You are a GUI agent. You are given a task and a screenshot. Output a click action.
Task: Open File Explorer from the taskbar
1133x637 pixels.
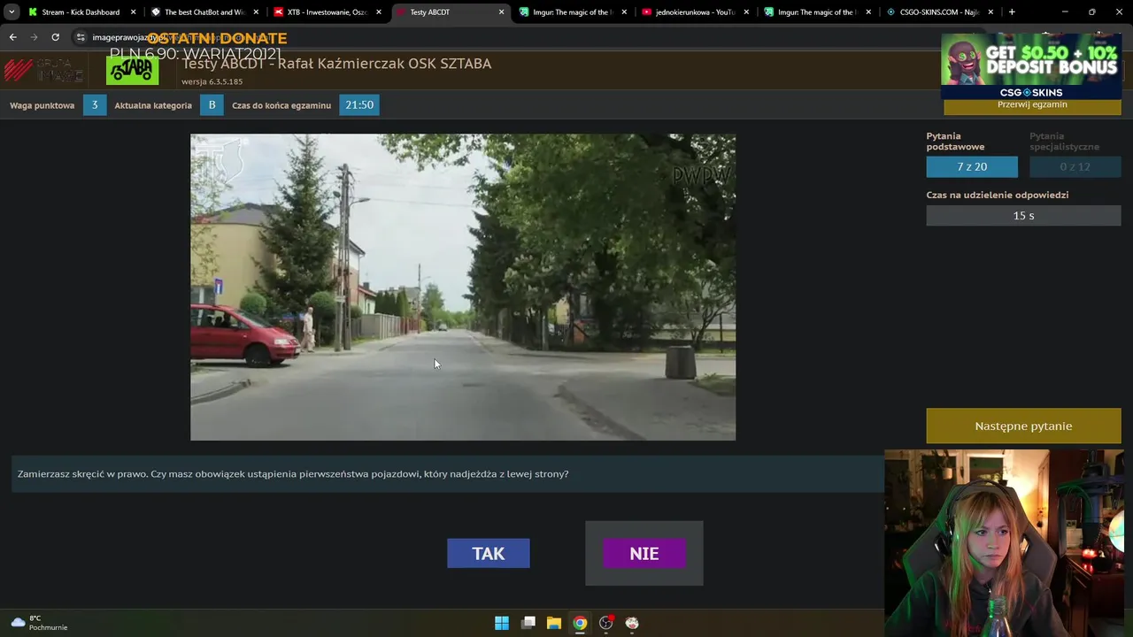554,623
